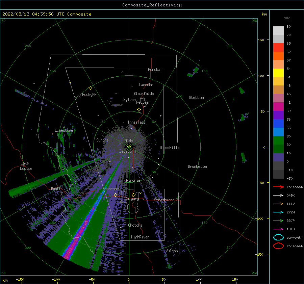
Task: Click the orange 60-57 dBZ color band
Action: pyautogui.click(x=278, y=56)
